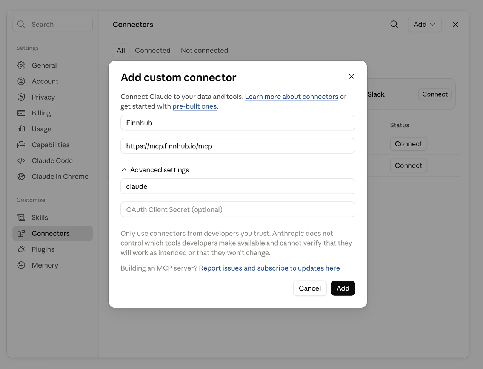483x369 pixels.
Task: Click the Add custom connector heading
Action: (x=178, y=77)
